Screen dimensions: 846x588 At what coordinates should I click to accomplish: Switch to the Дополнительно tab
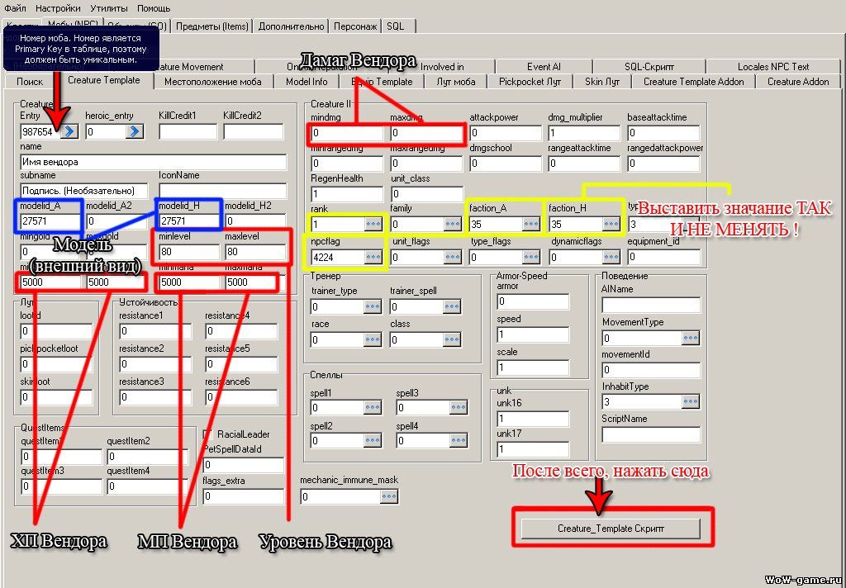[x=292, y=26]
